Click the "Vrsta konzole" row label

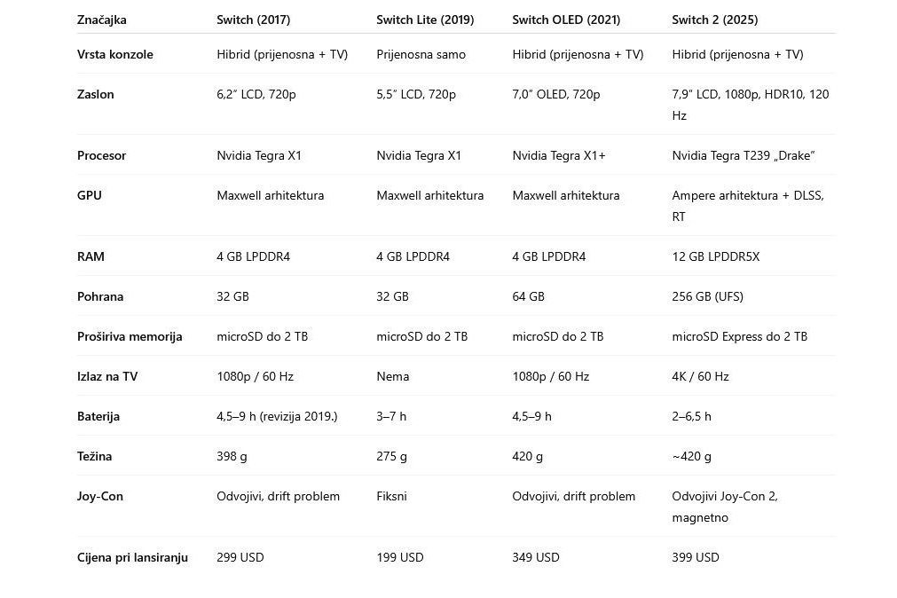tap(115, 54)
